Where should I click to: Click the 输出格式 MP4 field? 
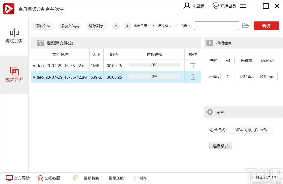coord(251,130)
